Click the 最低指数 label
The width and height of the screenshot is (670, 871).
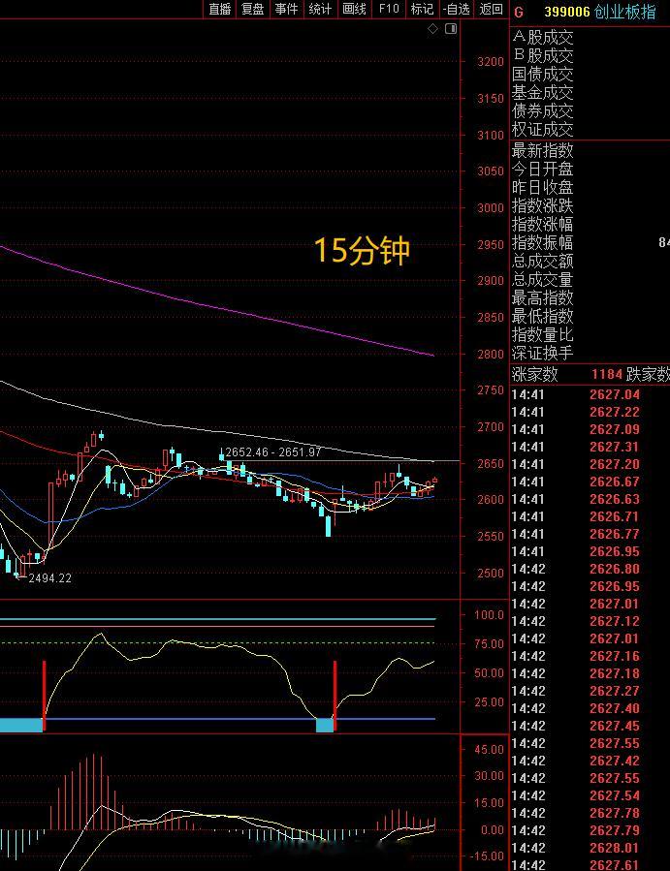pyautogui.click(x=542, y=316)
